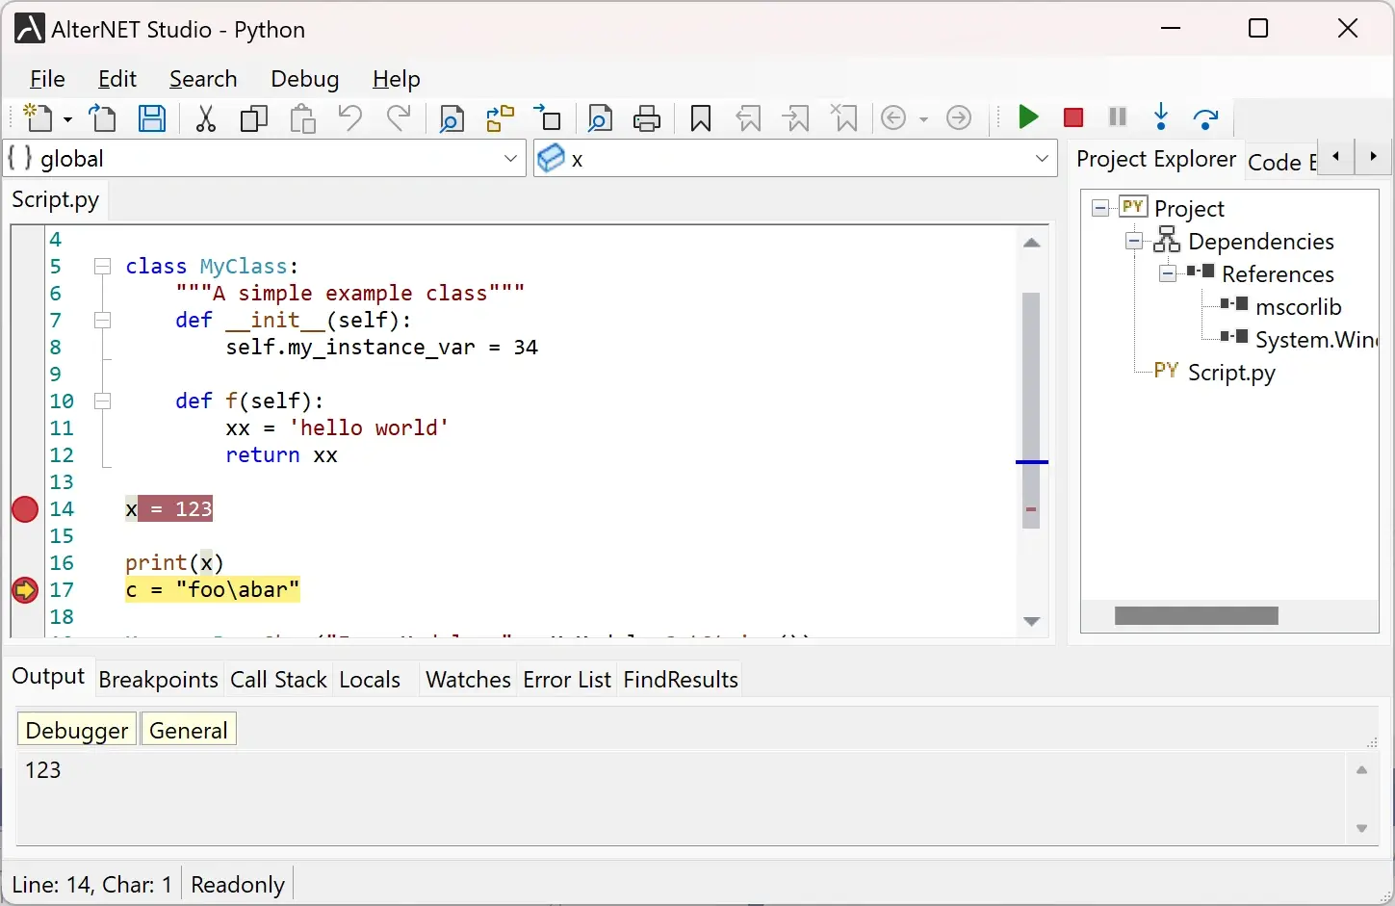Image resolution: width=1395 pixels, height=906 pixels.
Task: Step over using the curved arrow icon
Action: [1206, 117]
